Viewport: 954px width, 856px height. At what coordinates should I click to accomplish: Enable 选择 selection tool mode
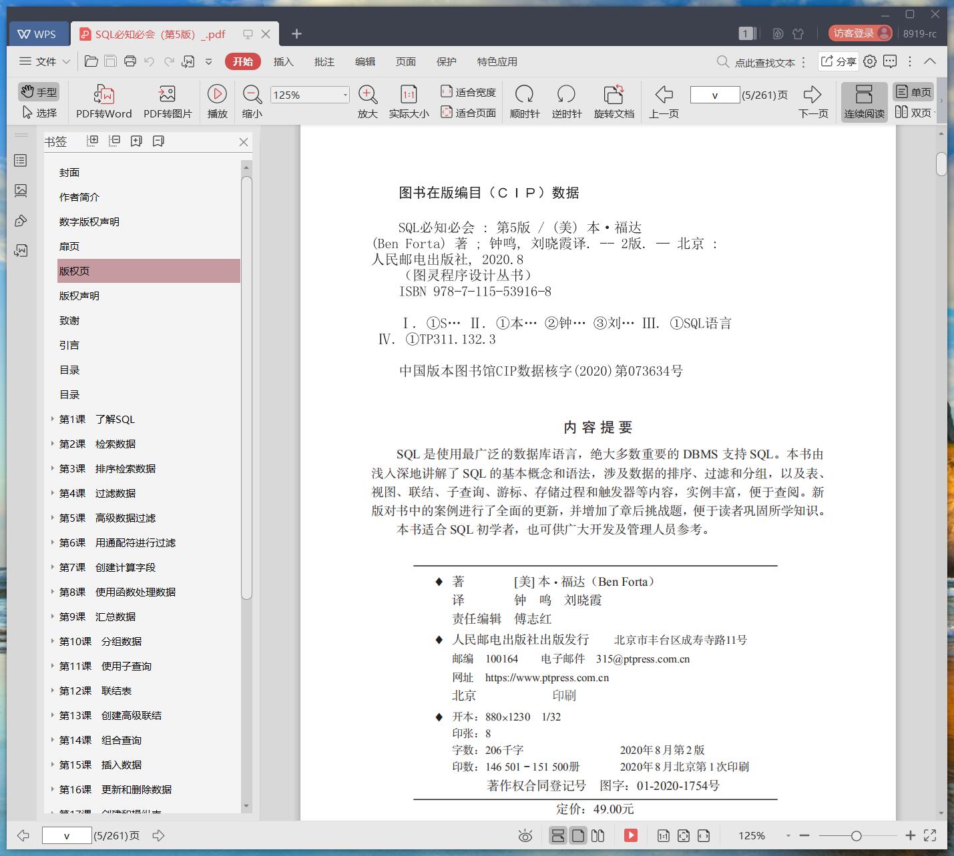(39, 113)
